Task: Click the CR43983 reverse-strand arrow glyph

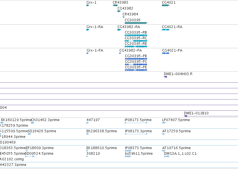Action: 115,5
